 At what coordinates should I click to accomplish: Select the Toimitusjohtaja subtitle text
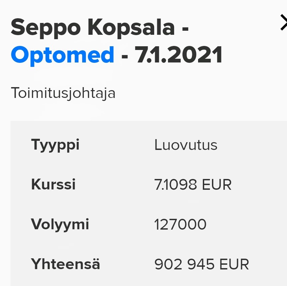(63, 93)
